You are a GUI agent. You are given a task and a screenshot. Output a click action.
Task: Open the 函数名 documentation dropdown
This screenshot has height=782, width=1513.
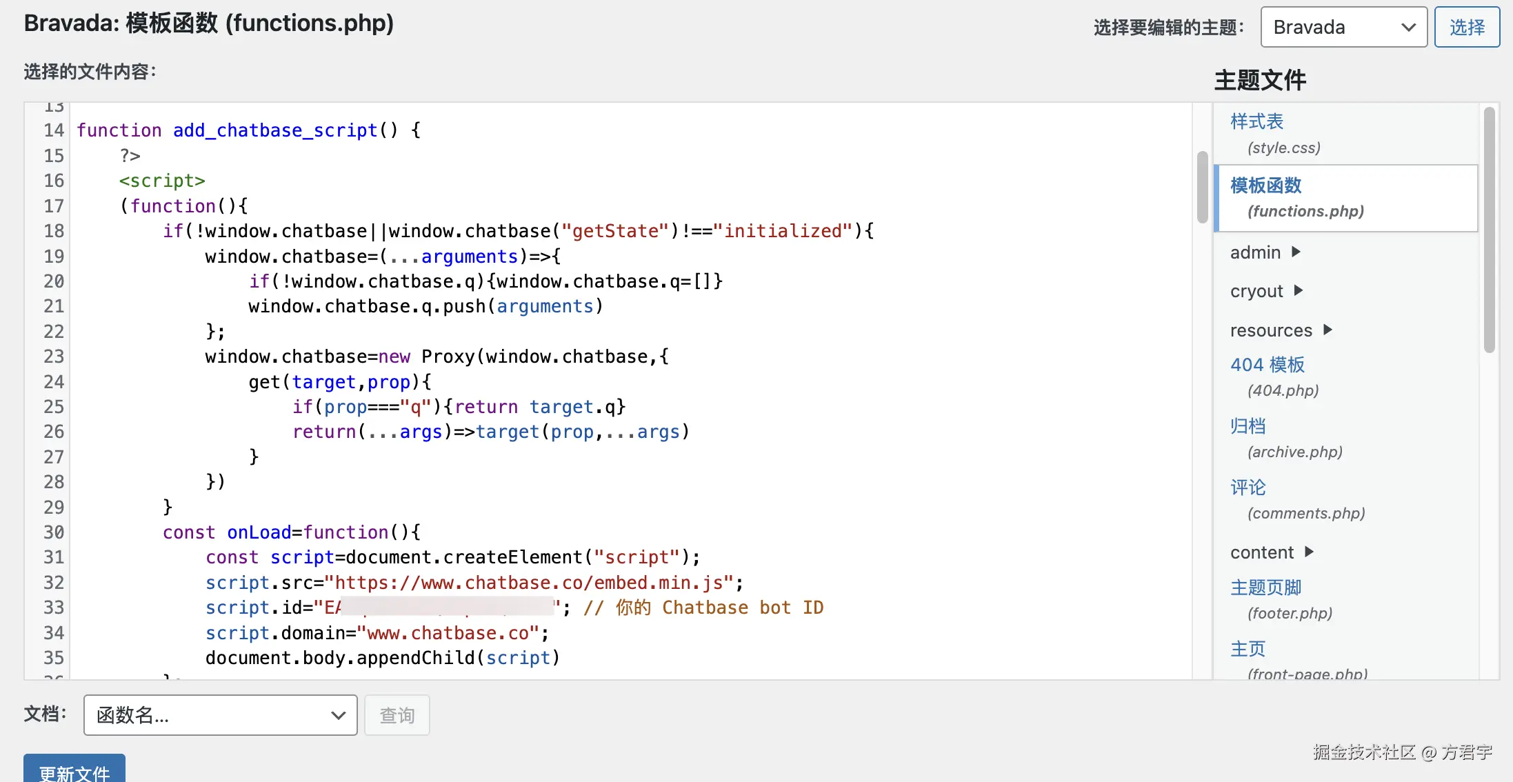coord(220,715)
